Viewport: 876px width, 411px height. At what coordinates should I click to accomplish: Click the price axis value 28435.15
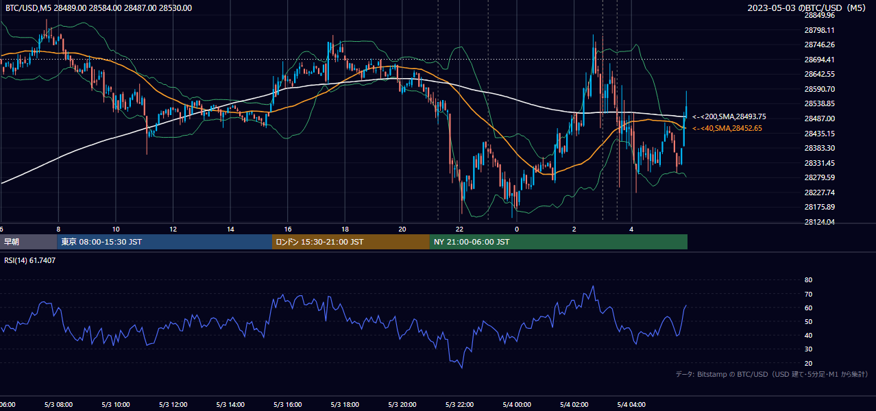coord(819,134)
